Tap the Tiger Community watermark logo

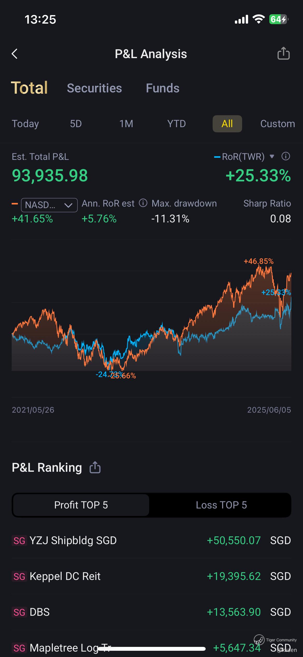click(x=259, y=640)
